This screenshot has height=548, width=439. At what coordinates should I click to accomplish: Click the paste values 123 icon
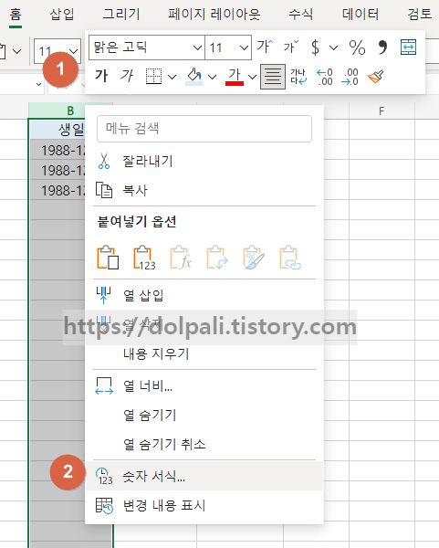144,258
